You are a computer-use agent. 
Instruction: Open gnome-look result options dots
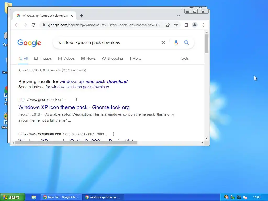coord(76,100)
